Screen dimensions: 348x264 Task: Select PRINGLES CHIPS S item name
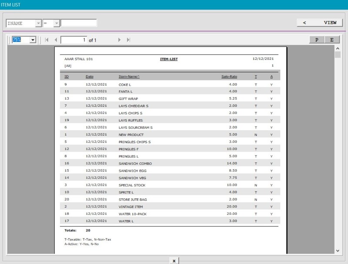tap(134, 142)
